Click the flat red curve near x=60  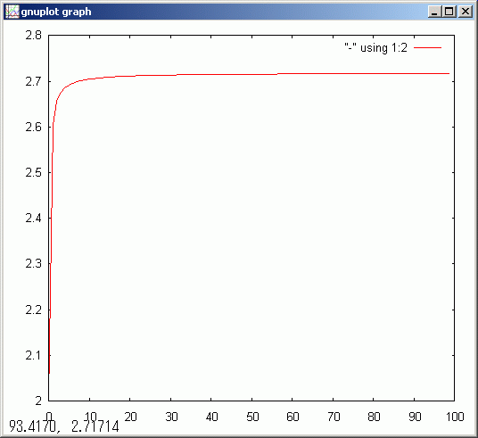(292, 74)
